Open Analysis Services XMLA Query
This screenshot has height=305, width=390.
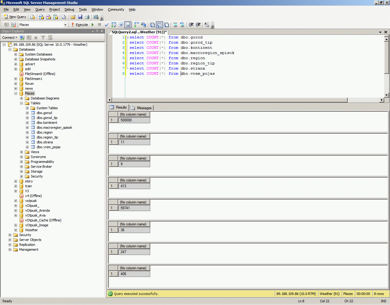coord(55,17)
